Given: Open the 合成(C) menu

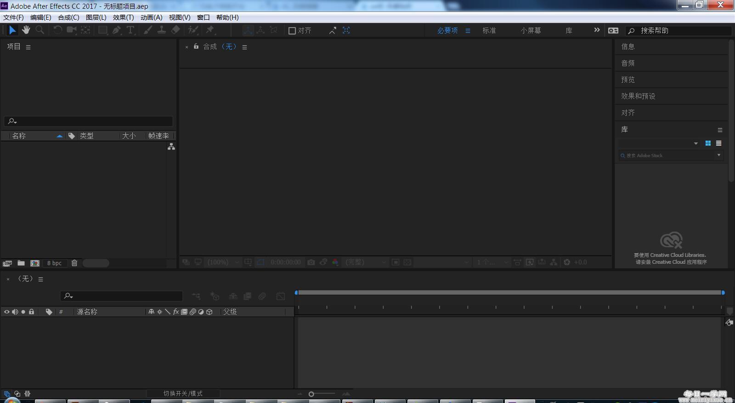Looking at the screenshot, I should tap(68, 17).
